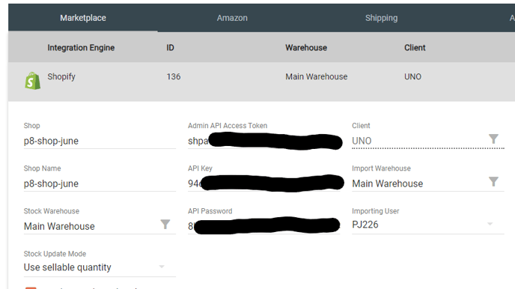The height and width of the screenshot is (289, 515).
Task: Open the Import Warehouse selection field
Action: click(427, 183)
